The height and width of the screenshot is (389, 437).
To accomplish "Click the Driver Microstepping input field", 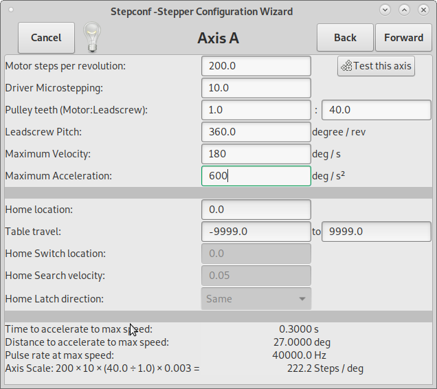I will point(256,88).
